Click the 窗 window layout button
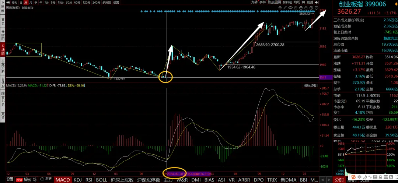The width and height of the screenshot is (398, 183). coord(303,2)
